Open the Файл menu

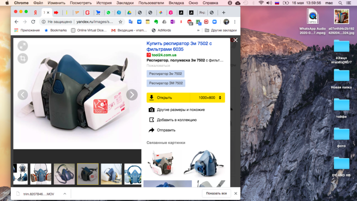point(38,3)
